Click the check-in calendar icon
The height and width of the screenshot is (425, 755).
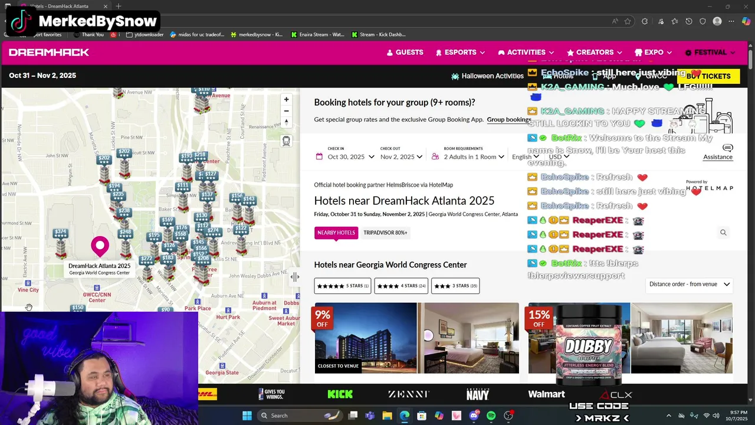[319, 157]
